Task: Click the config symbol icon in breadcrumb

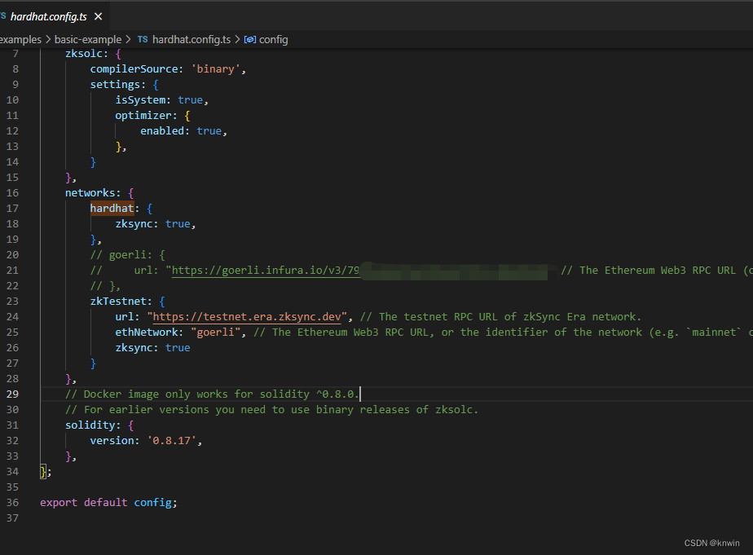Action: [x=249, y=39]
